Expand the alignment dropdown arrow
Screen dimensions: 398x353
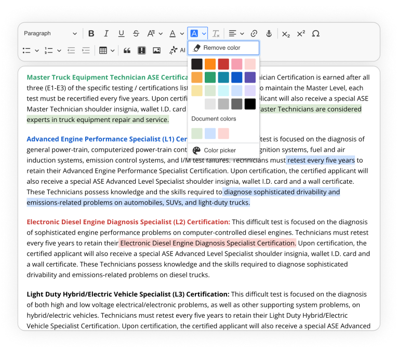(x=242, y=33)
